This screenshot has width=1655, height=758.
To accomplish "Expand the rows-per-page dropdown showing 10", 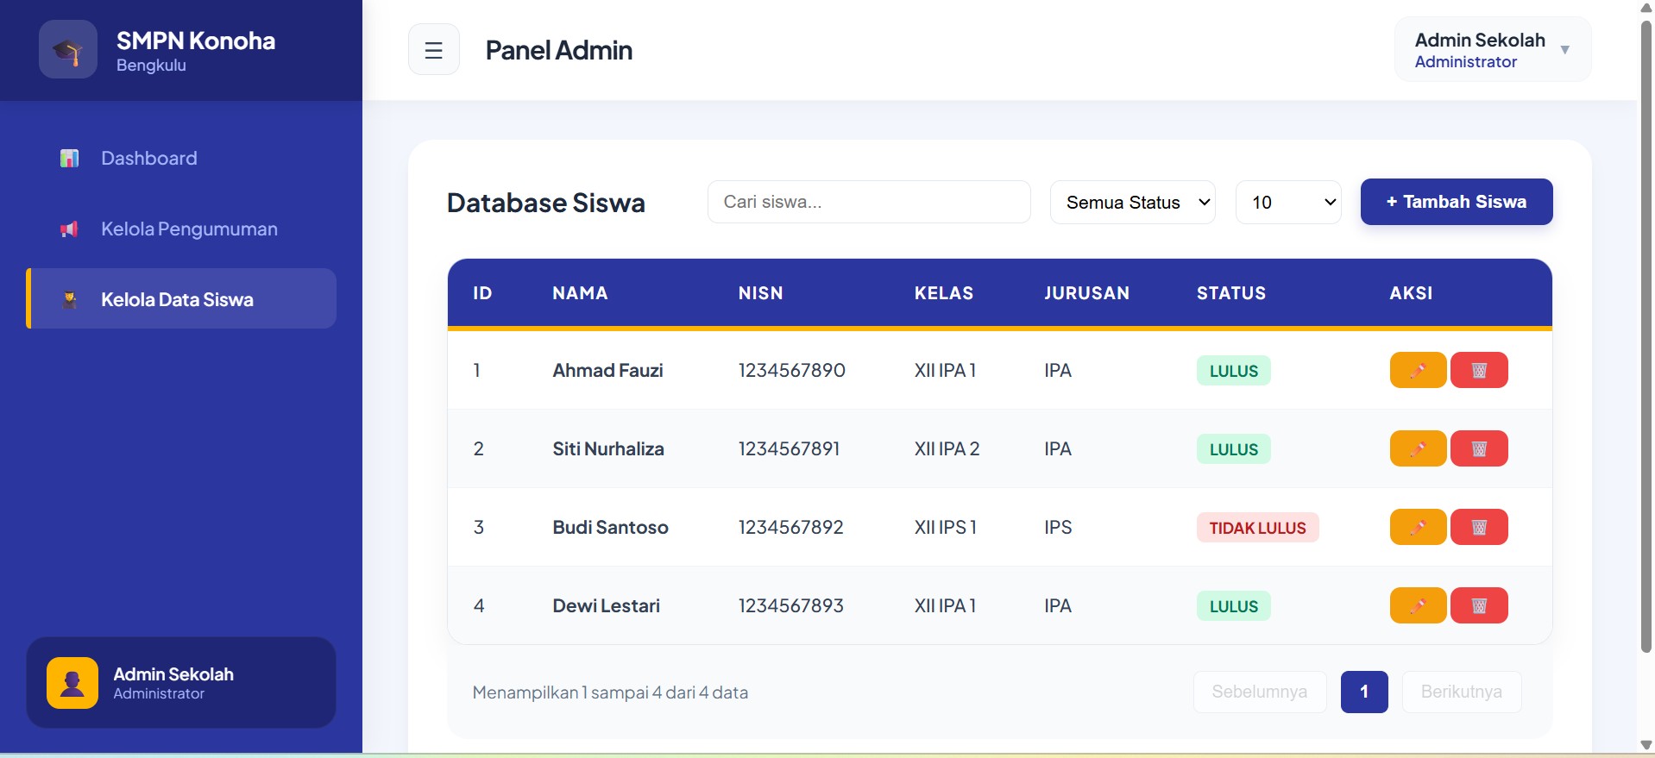I will click(x=1287, y=203).
